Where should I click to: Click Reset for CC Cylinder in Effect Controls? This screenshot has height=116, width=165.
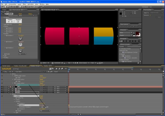coord(20,14)
